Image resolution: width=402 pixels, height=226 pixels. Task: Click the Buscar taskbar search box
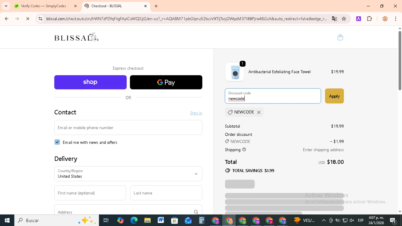[x=57, y=220]
